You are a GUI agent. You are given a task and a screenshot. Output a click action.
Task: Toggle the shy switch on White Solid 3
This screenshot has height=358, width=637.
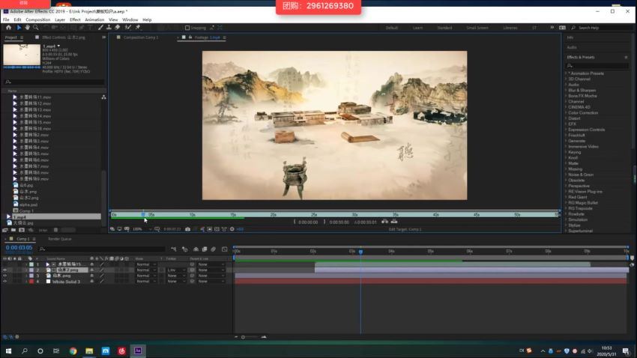92,282
